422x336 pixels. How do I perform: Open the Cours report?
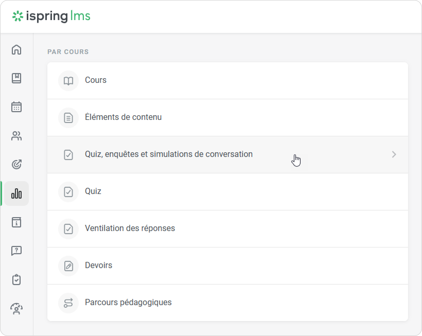95,80
